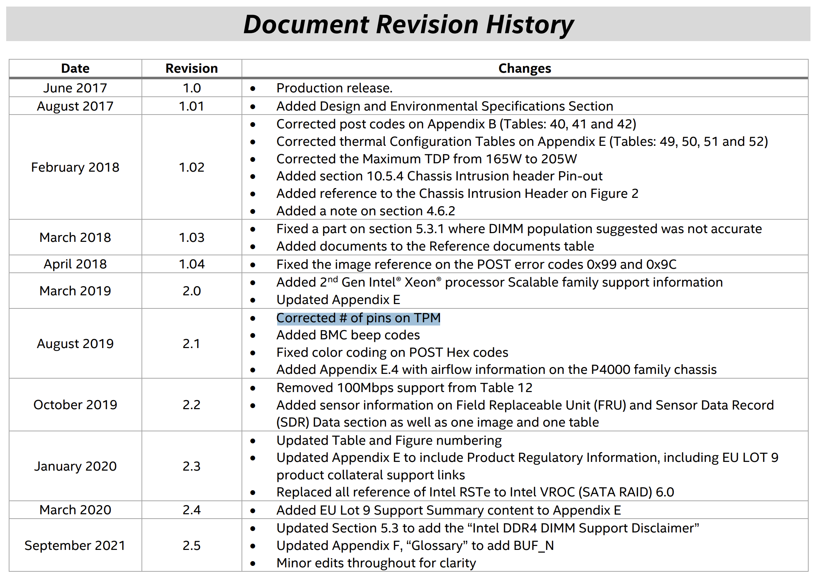
Task: Select revision number 1.01
Action: point(192,106)
